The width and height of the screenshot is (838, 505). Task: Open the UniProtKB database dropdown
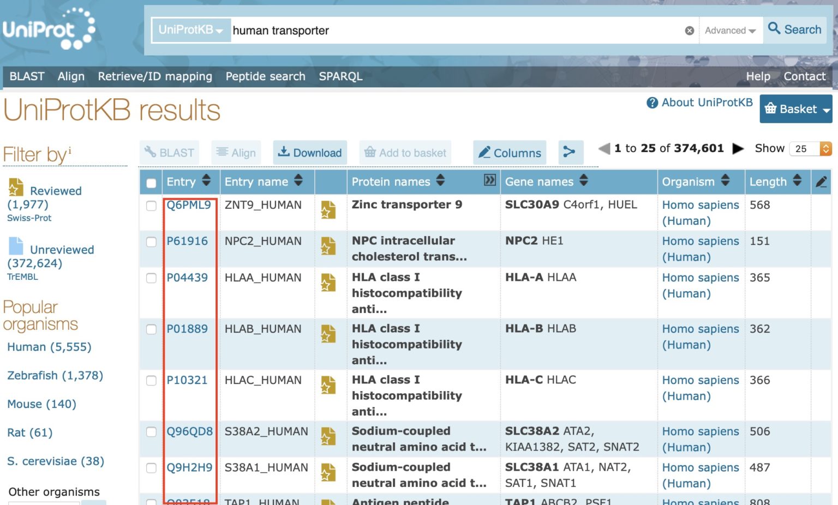(x=190, y=30)
